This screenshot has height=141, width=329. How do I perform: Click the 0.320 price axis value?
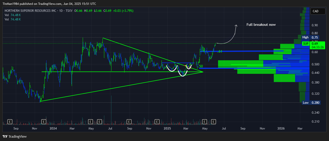315,94
